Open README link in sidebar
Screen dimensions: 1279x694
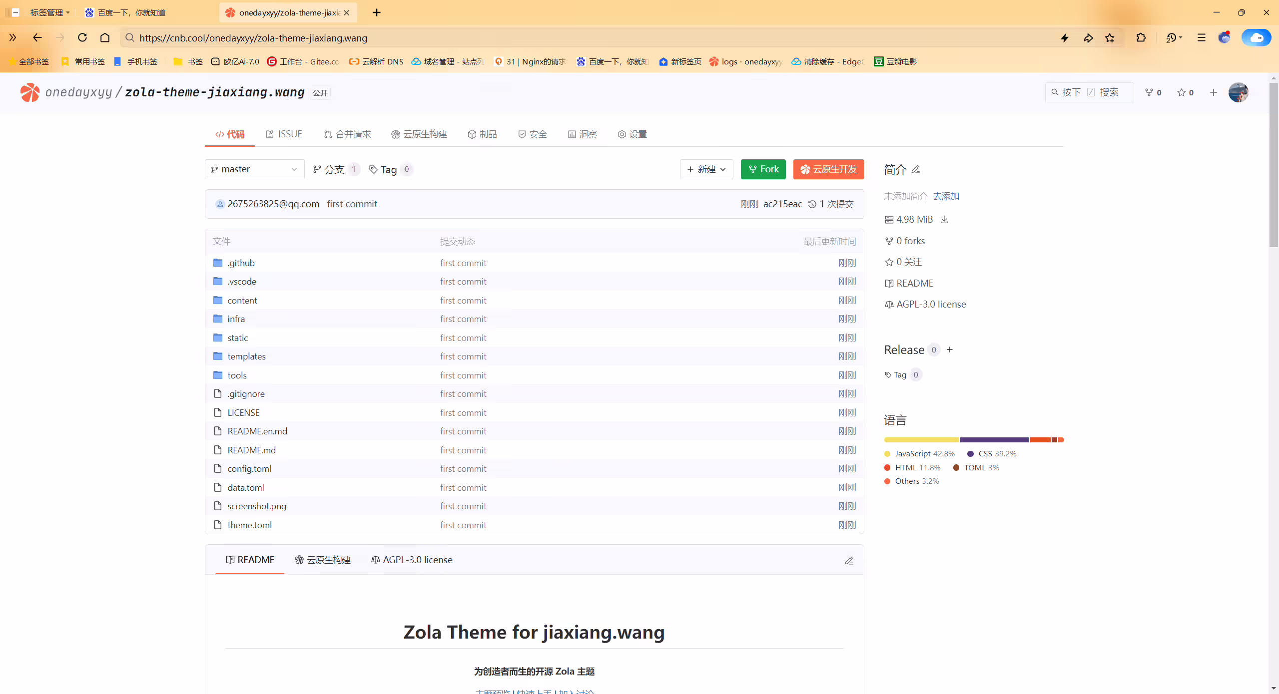coord(909,283)
